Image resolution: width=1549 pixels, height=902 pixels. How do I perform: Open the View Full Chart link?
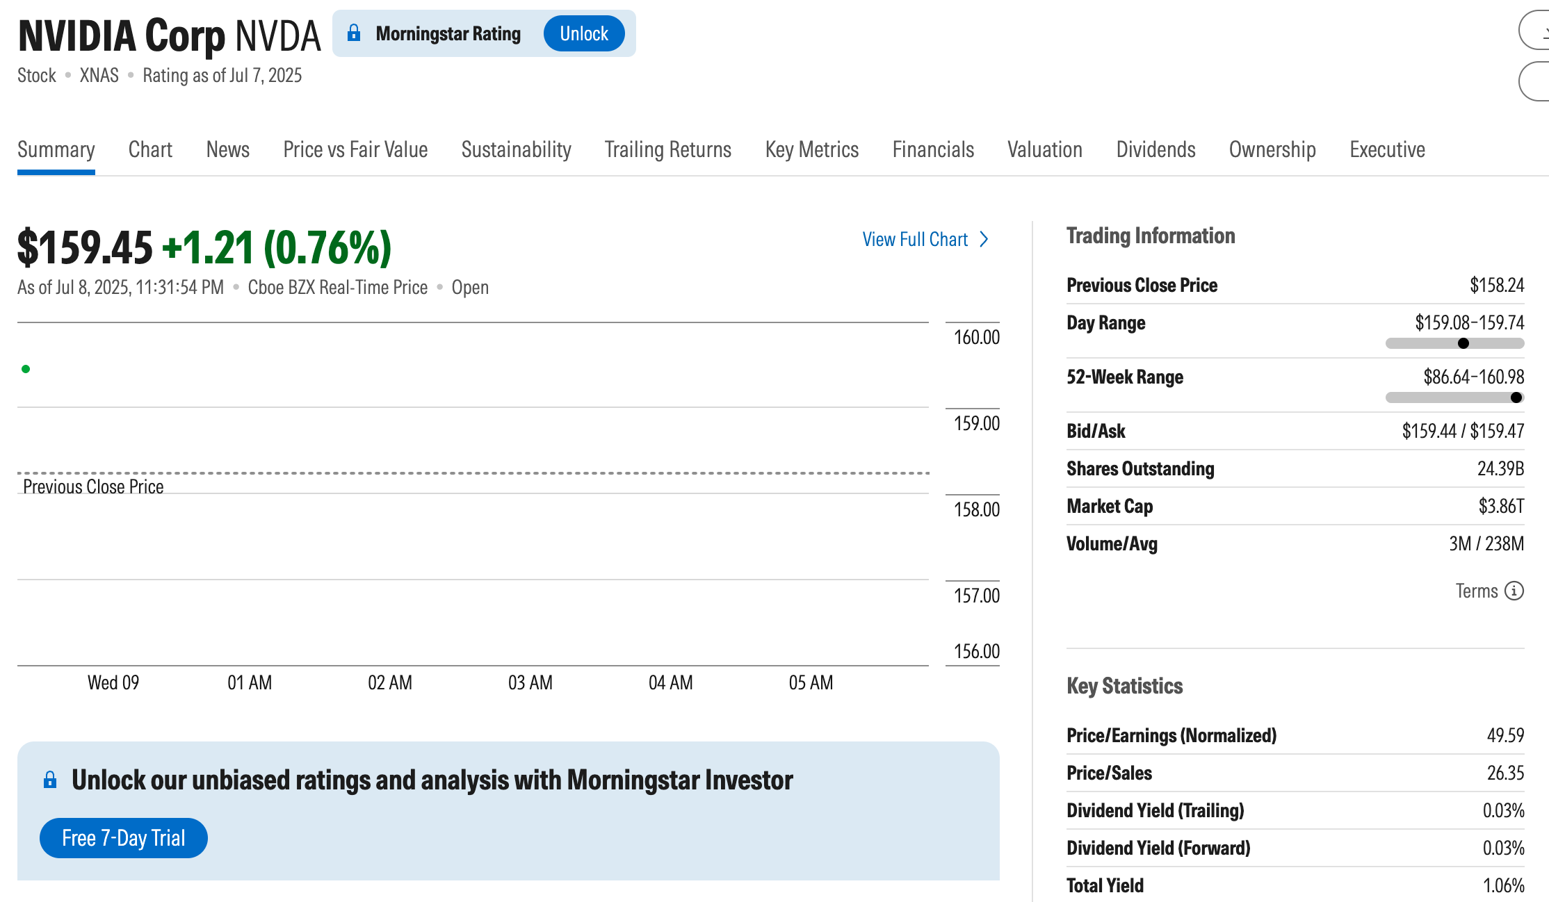pyautogui.click(x=915, y=239)
